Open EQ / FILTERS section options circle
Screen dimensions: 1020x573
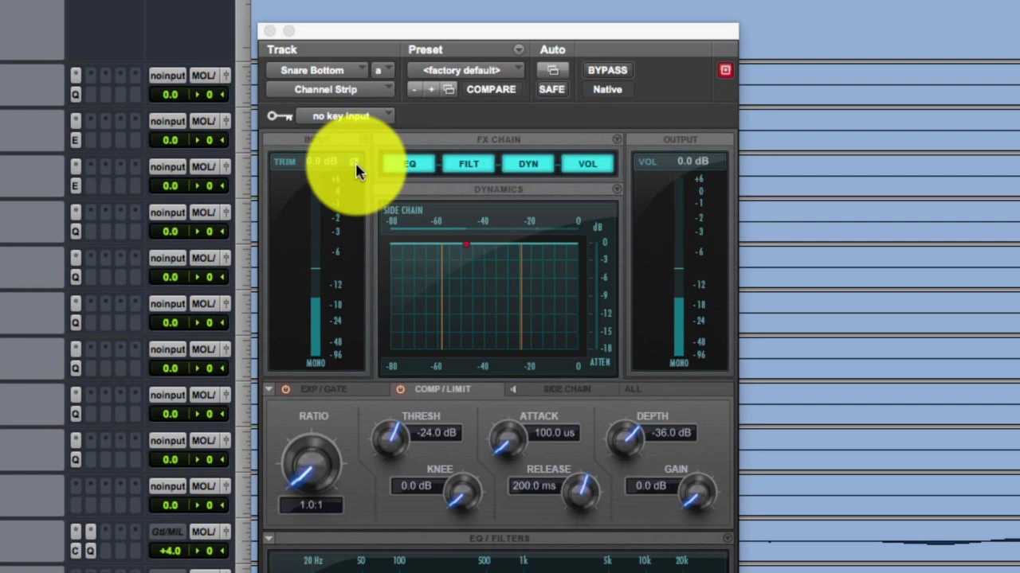(x=727, y=539)
